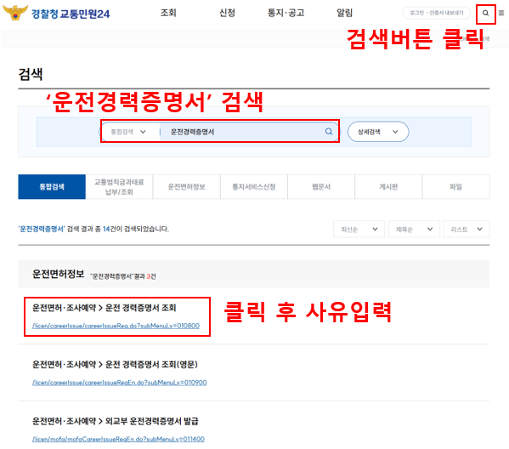The width and height of the screenshot is (509, 449).
Task: Select the 웹문서 tab
Action: pos(321,187)
